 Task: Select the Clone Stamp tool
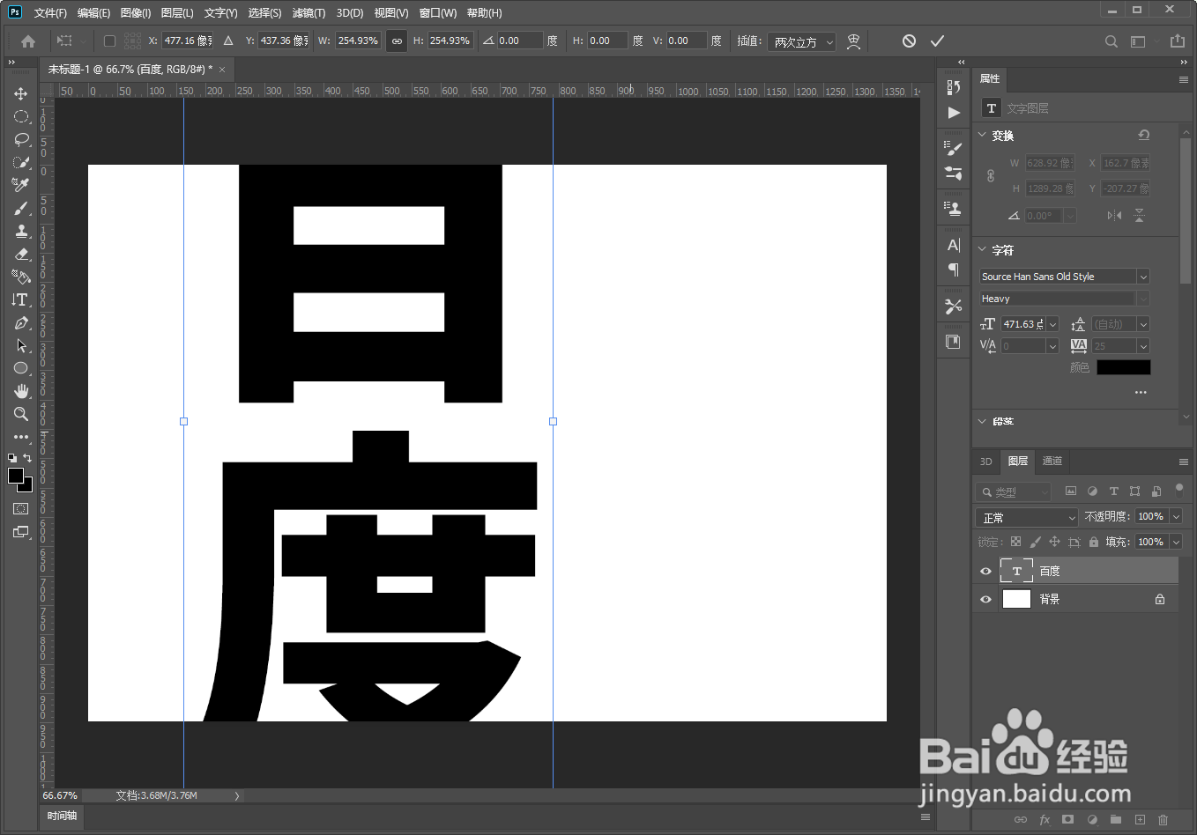point(21,231)
